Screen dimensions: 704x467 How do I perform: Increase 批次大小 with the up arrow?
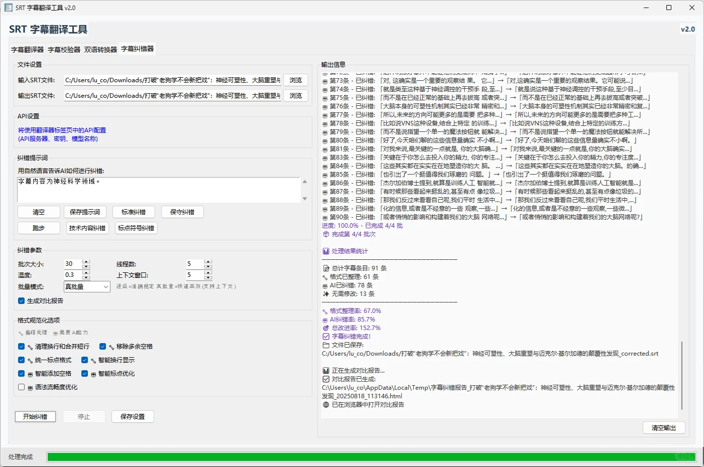(x=86, y=261)
